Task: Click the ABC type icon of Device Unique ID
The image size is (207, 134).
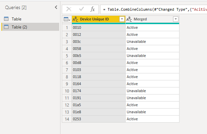Action: click(x=75, y=19)
